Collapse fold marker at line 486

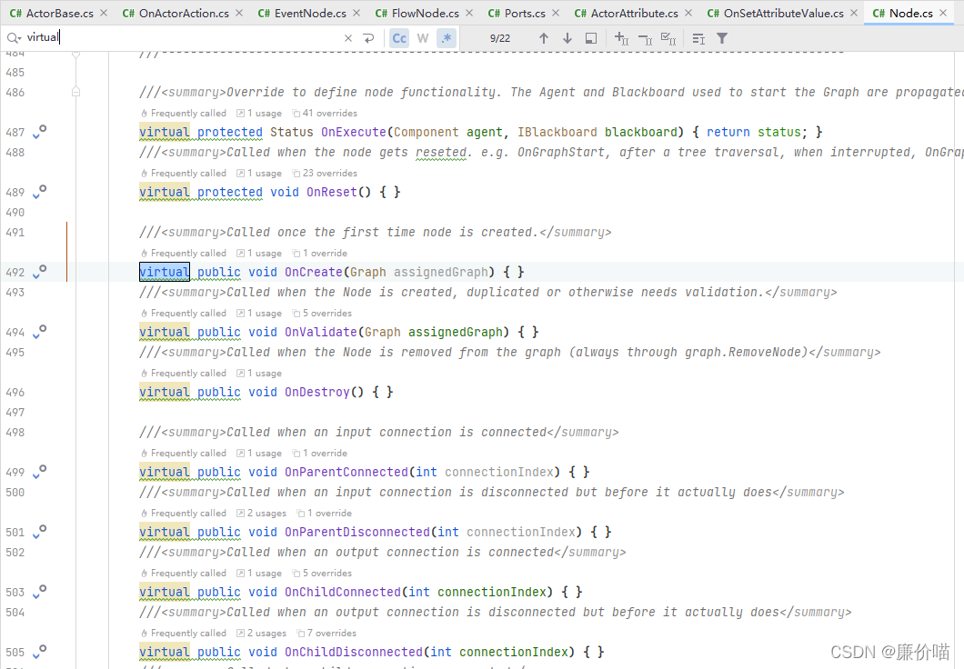coord(75,92)
